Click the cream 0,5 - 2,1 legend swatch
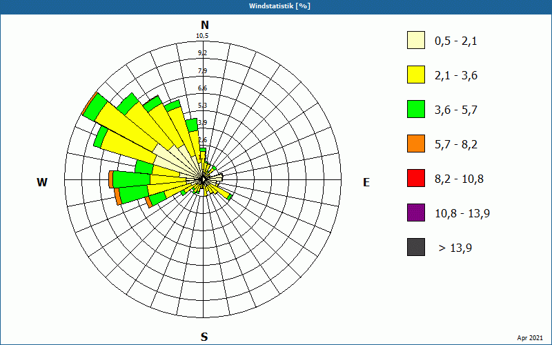This screenshot has width=552, height=345. click(416, 40)
